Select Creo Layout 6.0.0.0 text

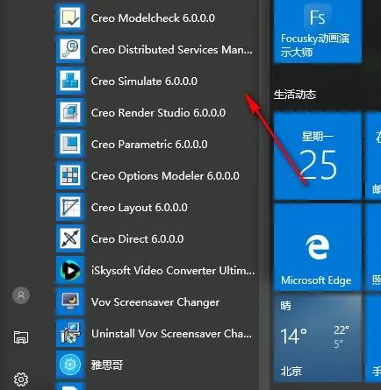140,208
